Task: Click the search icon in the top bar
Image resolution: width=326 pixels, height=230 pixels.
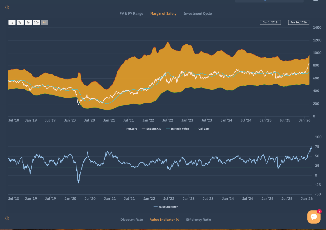Action: coord(264,1)
